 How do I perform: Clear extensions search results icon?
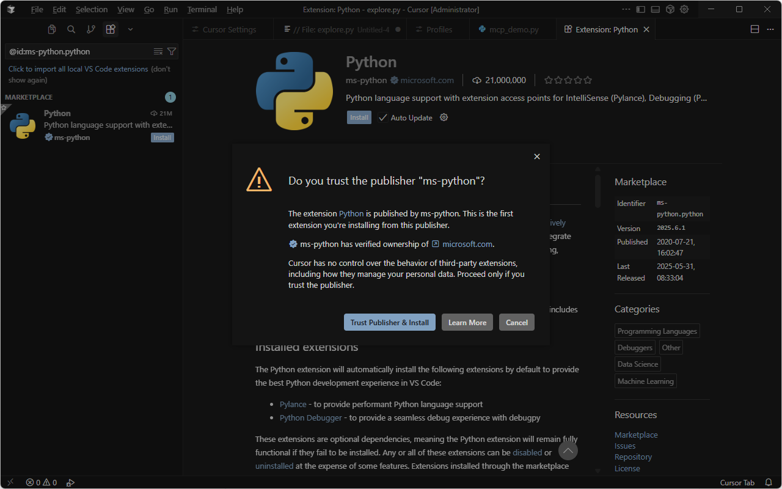click(158, 52)
